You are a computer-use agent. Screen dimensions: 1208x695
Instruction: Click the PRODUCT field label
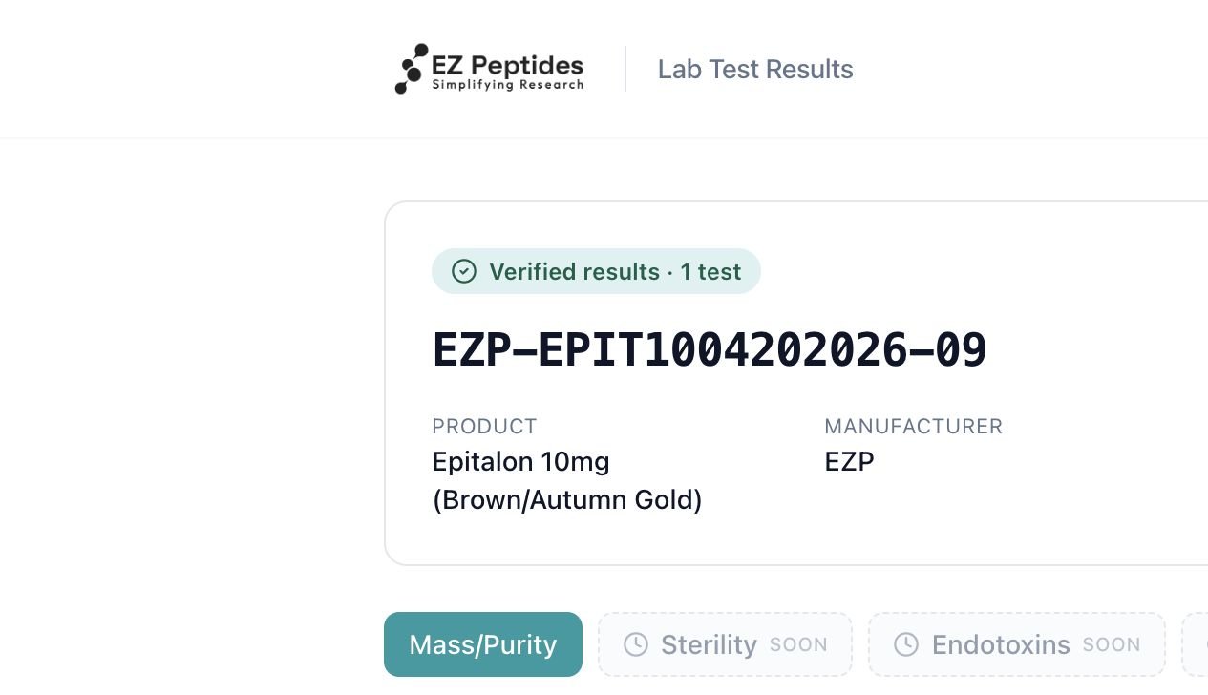[484, 426]
